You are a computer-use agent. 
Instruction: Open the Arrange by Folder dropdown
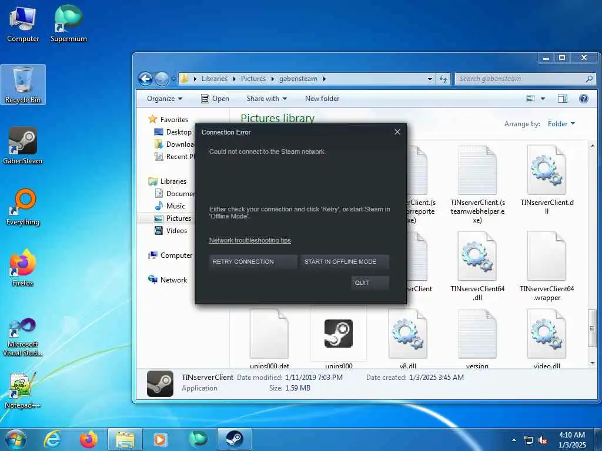coord(561,124)
